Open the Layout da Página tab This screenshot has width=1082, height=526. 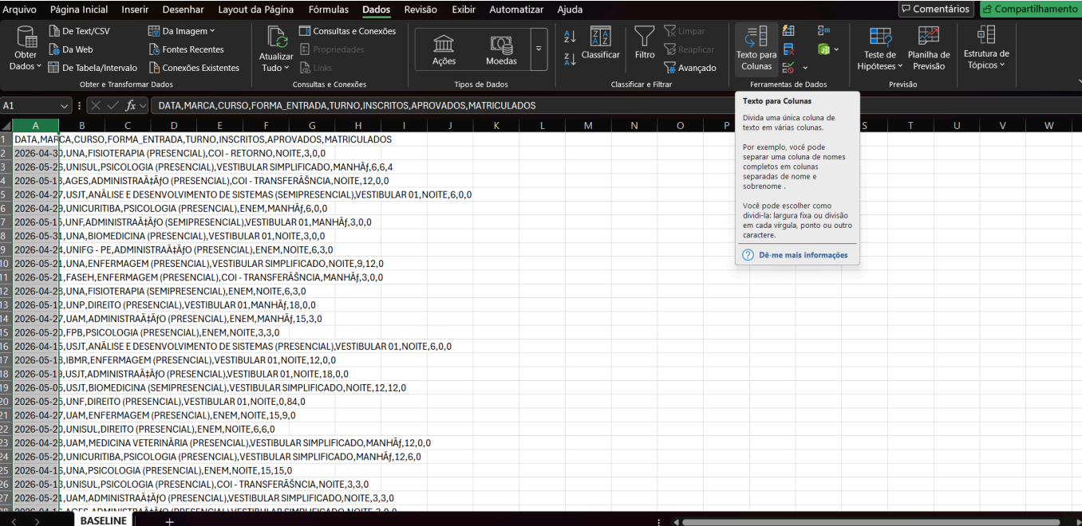[x=255, y=10]
